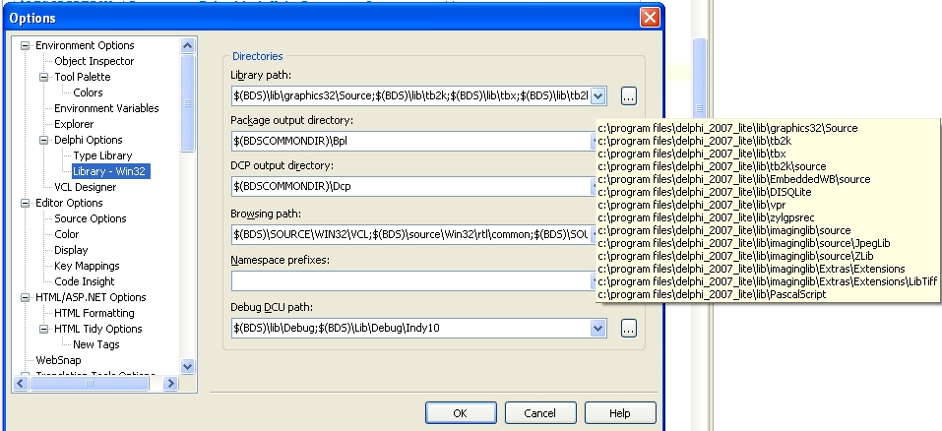
Task: Select Object Inspector in the options tree
Action: 94,61
